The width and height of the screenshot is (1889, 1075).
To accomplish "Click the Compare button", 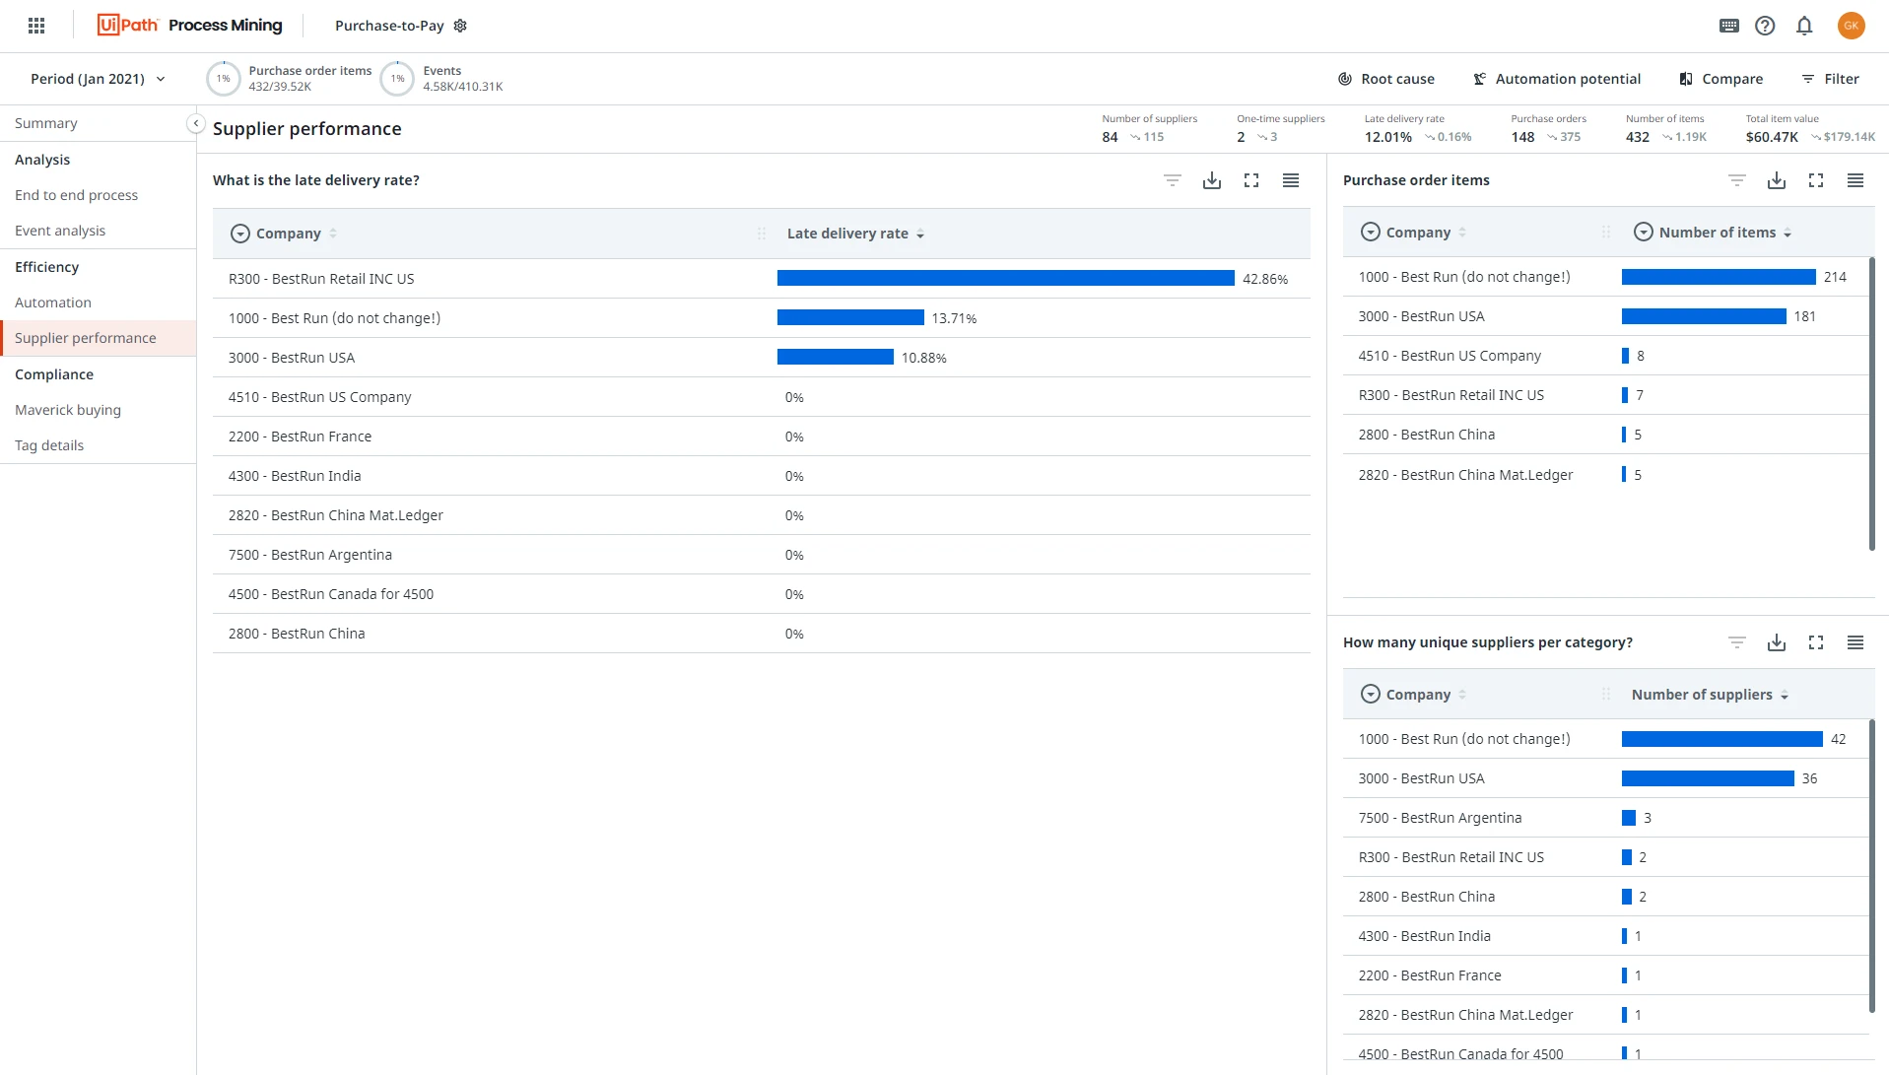I will (x=1720, y=79).
